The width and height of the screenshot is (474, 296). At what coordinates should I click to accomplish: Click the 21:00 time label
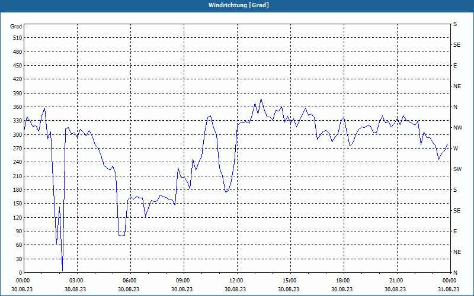coord(397,281)
